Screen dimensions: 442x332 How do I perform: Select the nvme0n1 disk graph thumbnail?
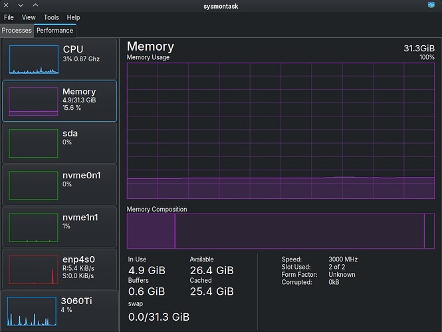click(x=33, y=185)
